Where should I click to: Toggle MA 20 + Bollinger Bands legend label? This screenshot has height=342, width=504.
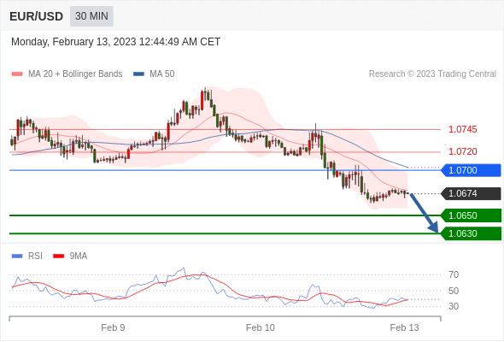(75, 74)
